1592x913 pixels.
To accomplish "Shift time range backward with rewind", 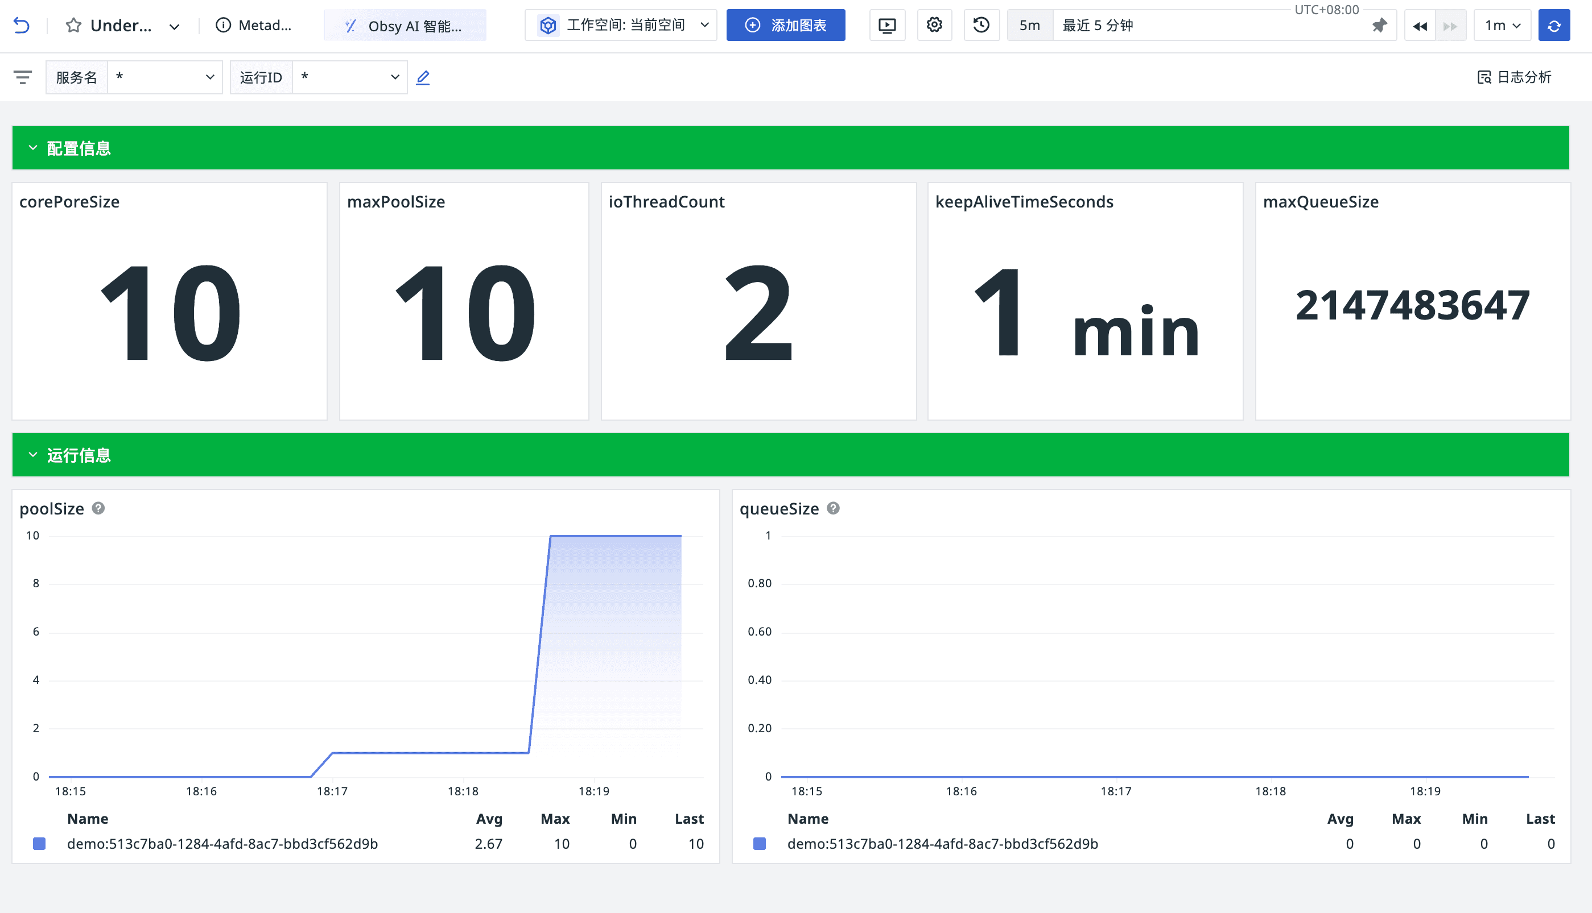I will (x=1420, y=26).
